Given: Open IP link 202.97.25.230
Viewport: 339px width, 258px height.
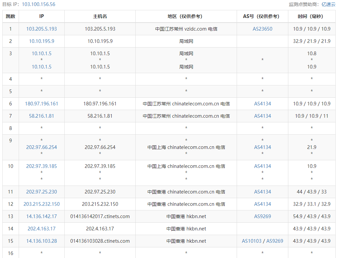Looking at the screenshot, I should click(x=42, y=192).
